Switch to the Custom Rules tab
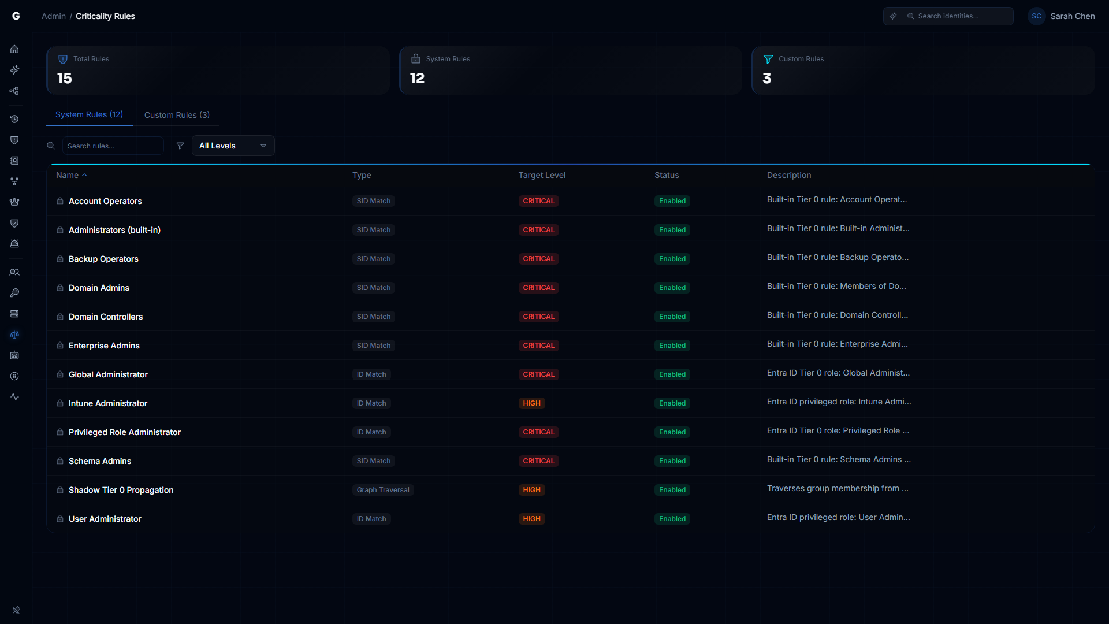Viewport: 1109px width, 624px height. pyautogui.click(x=177, y=115)
